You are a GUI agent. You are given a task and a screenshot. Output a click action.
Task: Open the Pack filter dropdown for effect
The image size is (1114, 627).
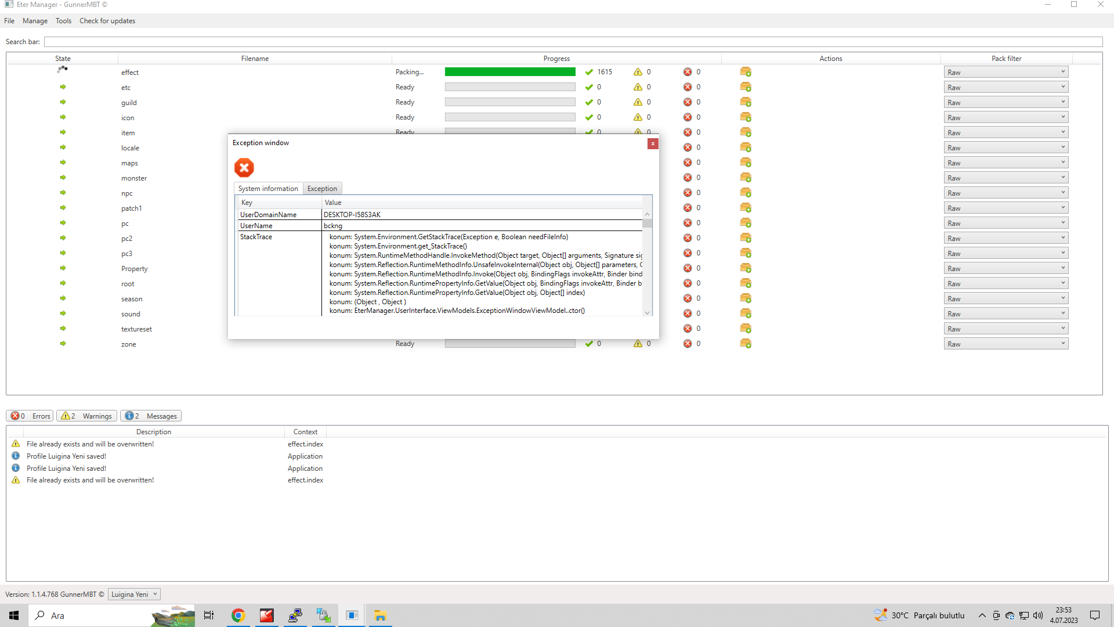(1006, 72)
